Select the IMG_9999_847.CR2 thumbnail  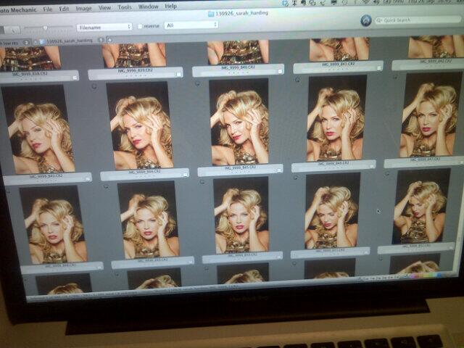tap(431, 115)
